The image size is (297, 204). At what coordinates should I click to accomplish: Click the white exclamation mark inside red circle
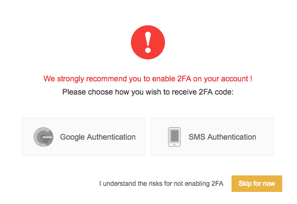[148, 42]
